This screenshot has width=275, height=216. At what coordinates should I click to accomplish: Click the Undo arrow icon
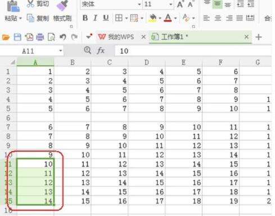point(63,37)
